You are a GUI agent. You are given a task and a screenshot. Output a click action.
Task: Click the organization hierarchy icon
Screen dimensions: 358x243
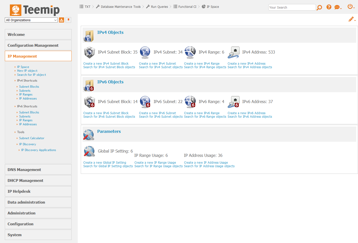(x=62, y=20)
